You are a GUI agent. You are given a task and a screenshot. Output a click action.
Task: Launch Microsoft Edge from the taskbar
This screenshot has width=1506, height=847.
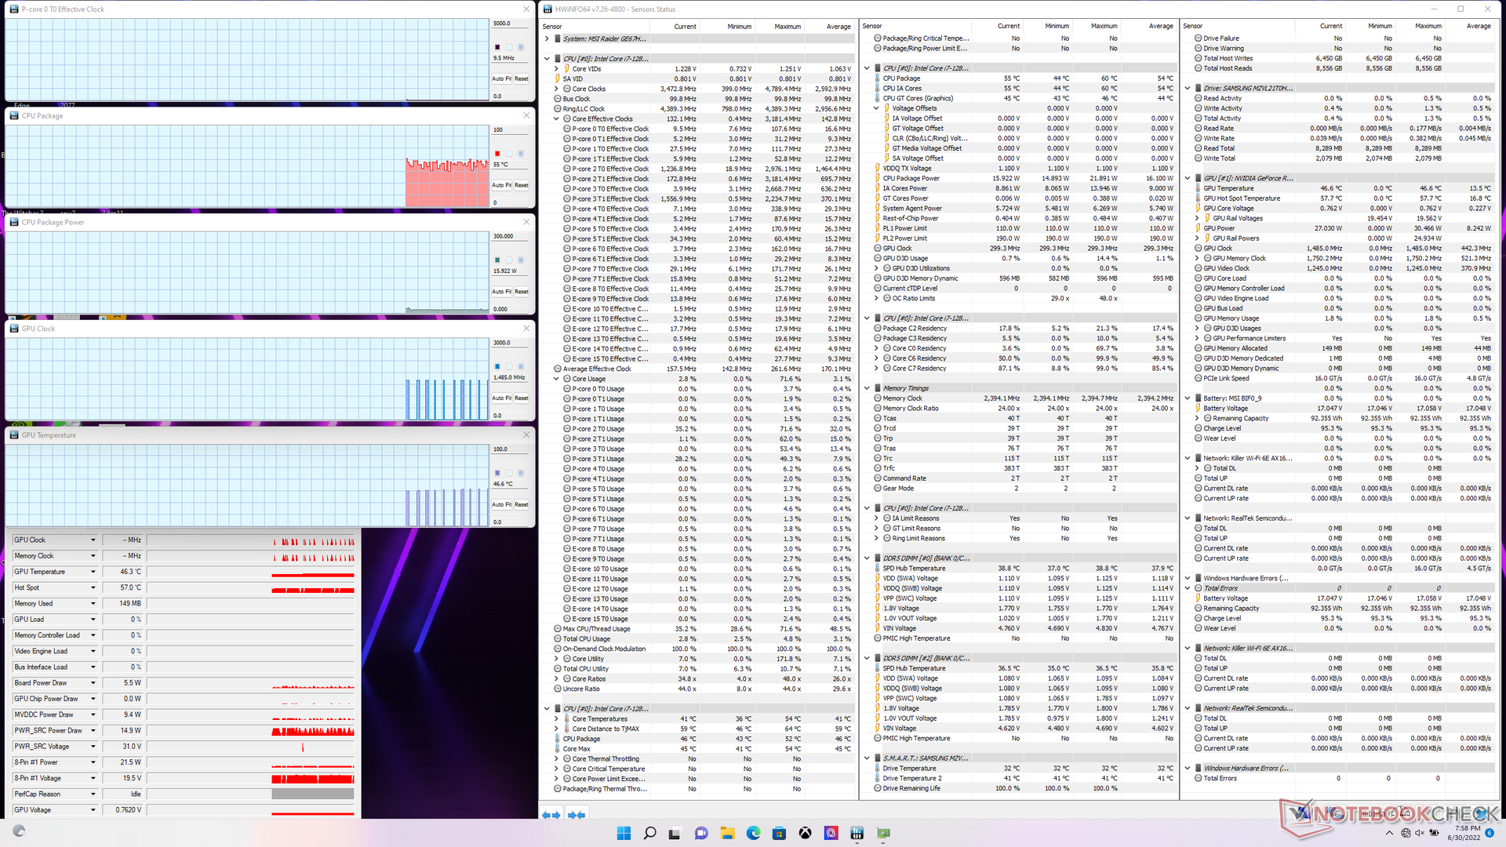coord(753,833)
